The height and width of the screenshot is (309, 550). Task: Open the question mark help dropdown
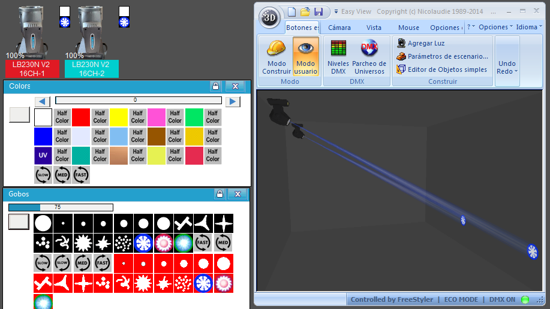coord(471,27)
